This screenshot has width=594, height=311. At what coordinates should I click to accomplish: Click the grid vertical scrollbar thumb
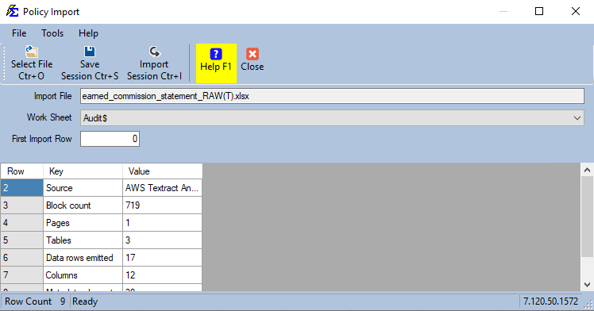pyautogui.click(x=587, y=217)
